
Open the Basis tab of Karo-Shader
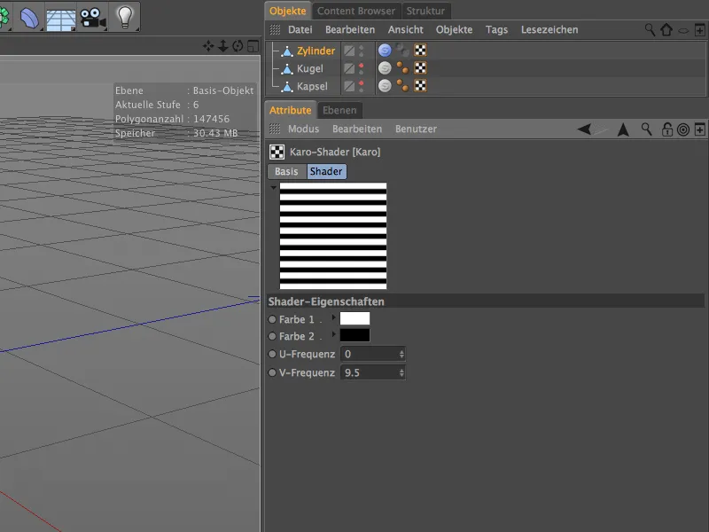(286, 171)
